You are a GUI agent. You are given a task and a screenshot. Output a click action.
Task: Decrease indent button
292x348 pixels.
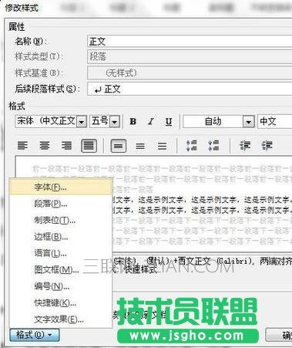tap(245, 146)
